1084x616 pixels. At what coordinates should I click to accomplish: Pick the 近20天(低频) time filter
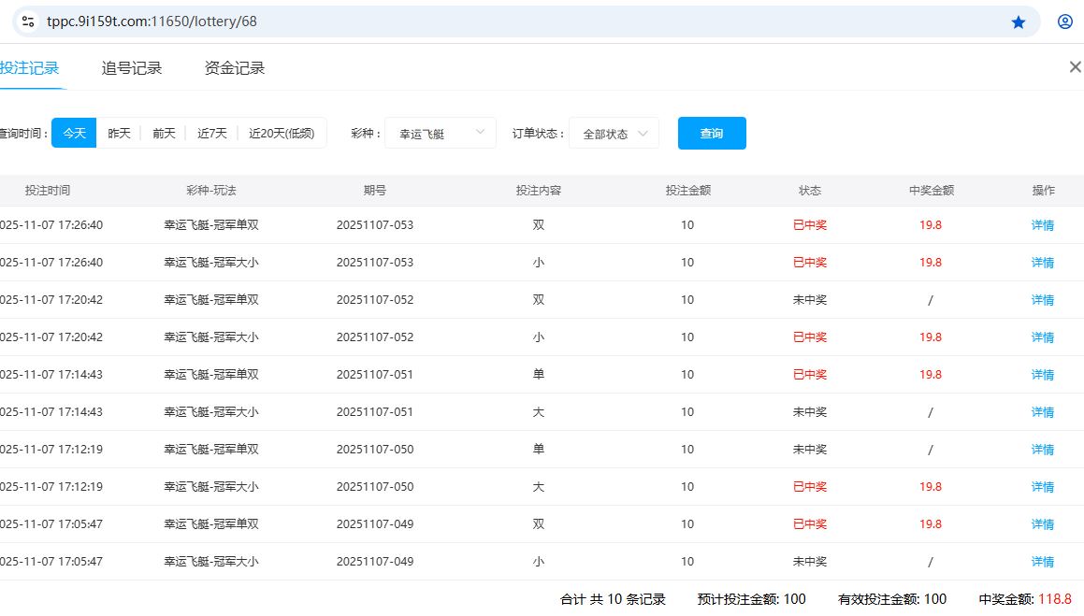point(282,134)
